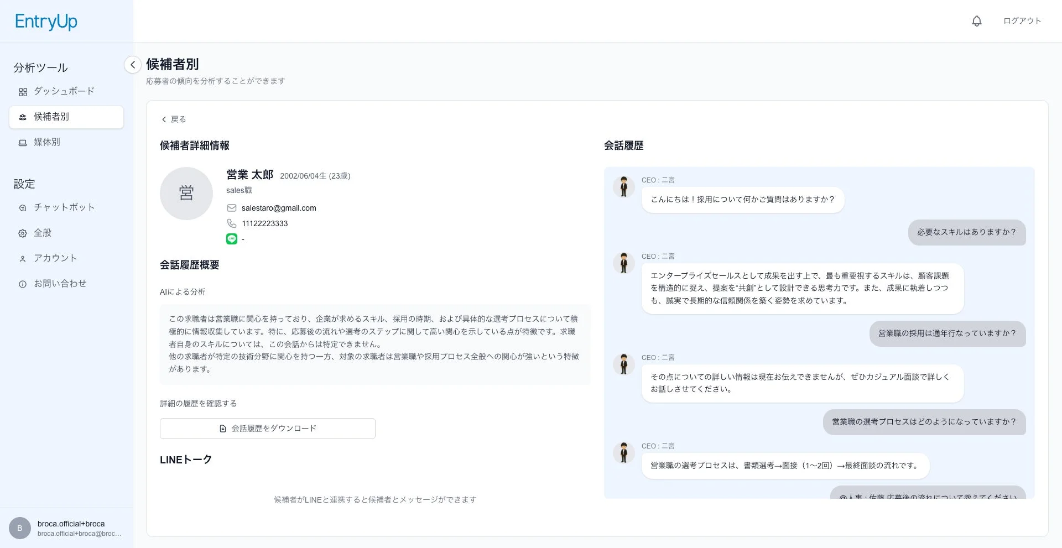The width and height of the screenshot is (1062, 548).
Task: Click the お問い合わせ info icon
Action: [23, 283]
